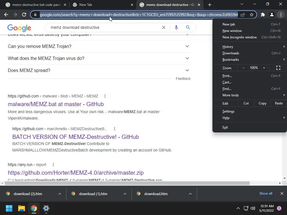Image resolution: width=287 pixels, height=215 pixels.
Task: Select New window menu entry
Action: pyautogui.click(x=250, y=31)
